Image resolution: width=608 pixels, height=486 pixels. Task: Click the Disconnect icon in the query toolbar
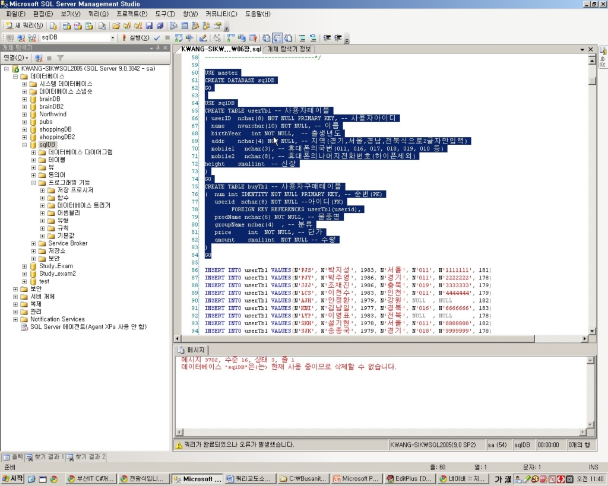pyautogui.click(x=21, y=37)
